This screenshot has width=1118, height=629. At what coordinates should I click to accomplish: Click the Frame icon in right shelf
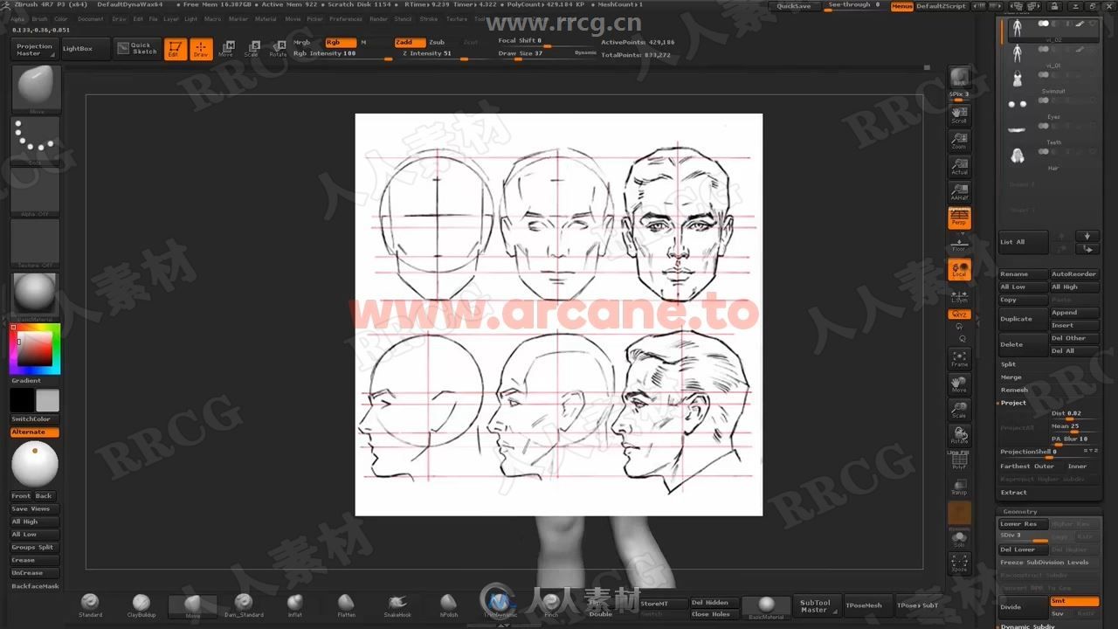click(x=959, y=358)
